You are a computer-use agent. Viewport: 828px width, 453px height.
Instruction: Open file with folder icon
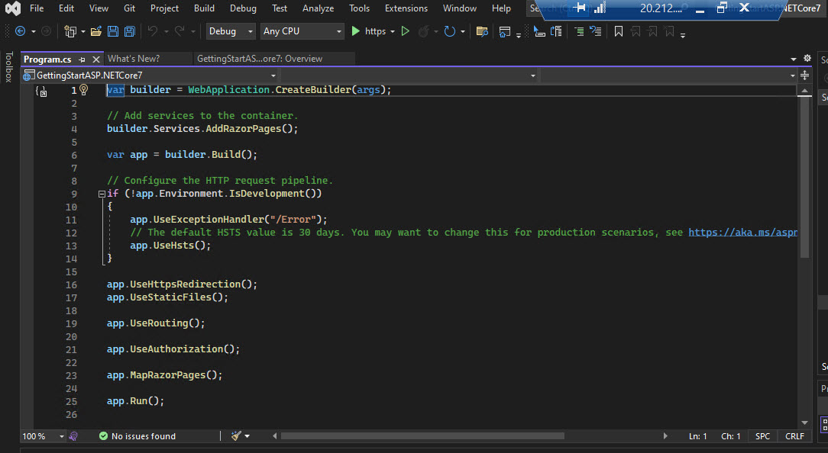tap(96, 31)
